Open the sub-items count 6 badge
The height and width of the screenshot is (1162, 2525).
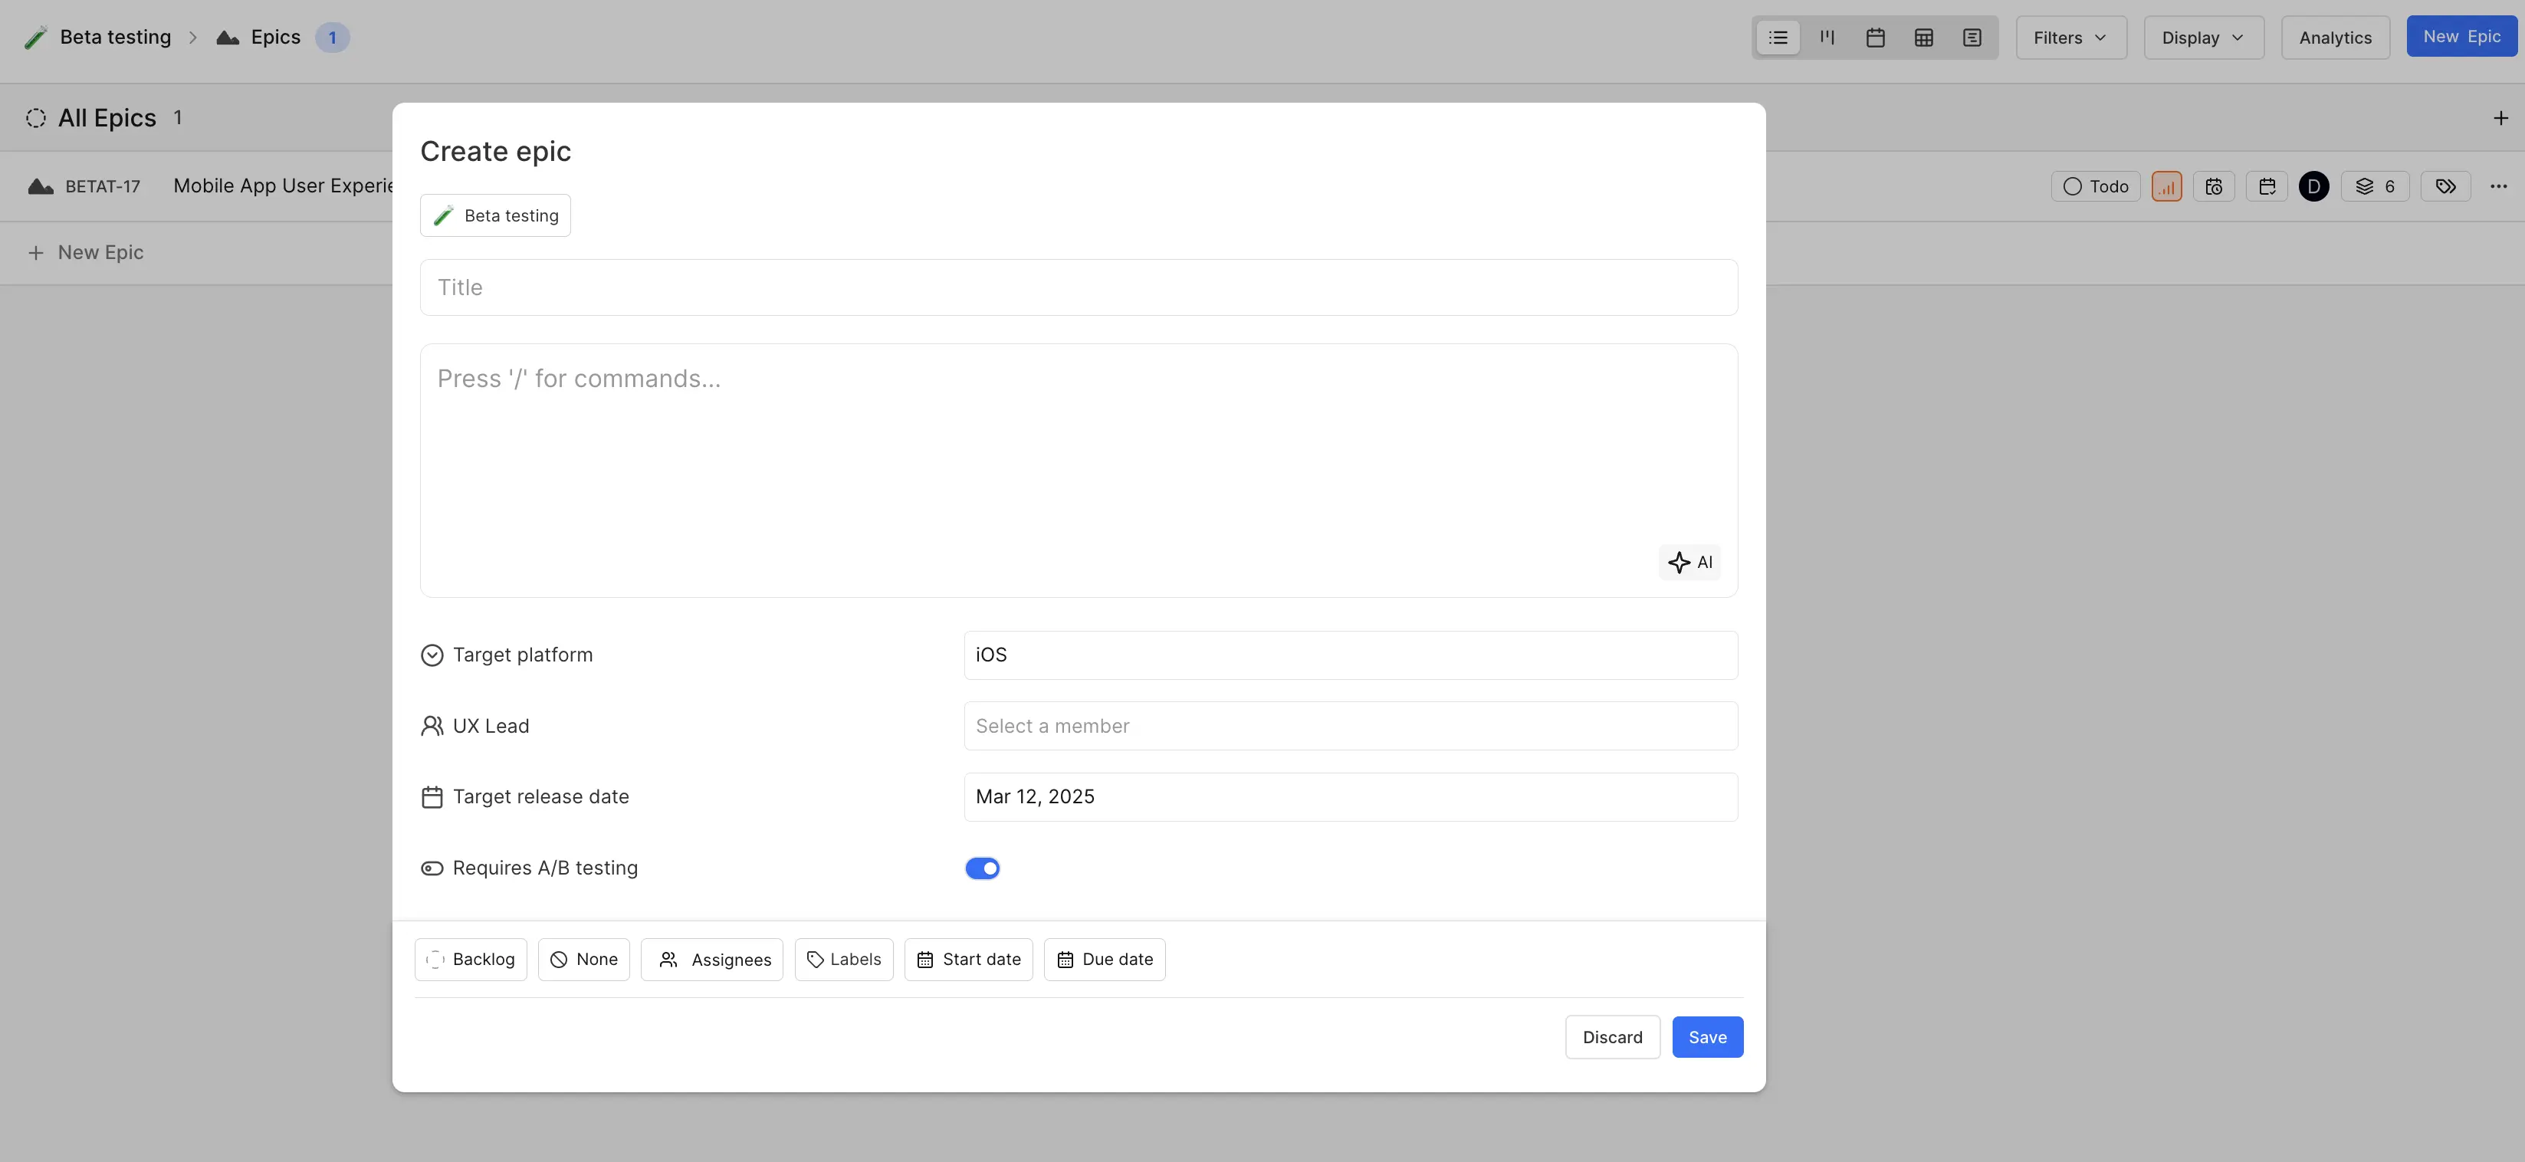point(2375,186)
